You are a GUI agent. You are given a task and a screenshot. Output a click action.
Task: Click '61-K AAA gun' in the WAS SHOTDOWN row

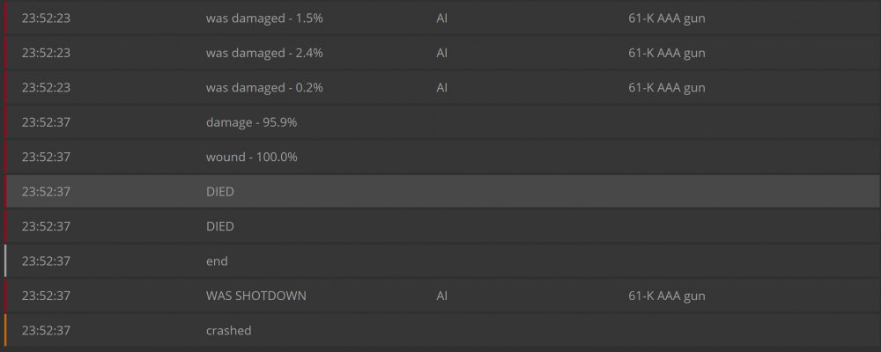pos(667,296)
